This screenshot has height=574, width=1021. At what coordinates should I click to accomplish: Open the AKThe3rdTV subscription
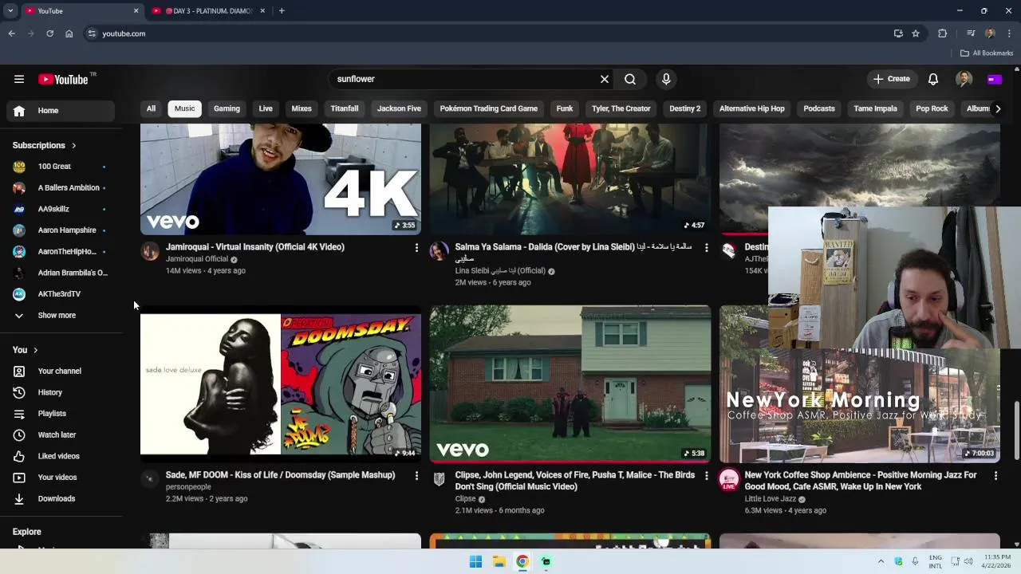(61, 294)
